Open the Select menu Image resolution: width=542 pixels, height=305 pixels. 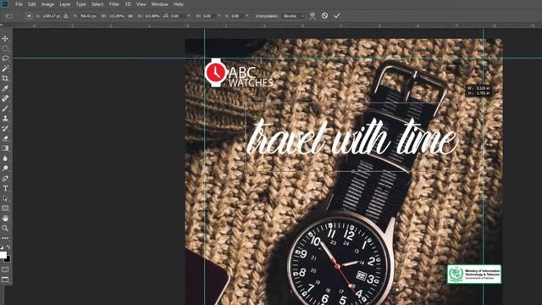(x=97, y=4)
